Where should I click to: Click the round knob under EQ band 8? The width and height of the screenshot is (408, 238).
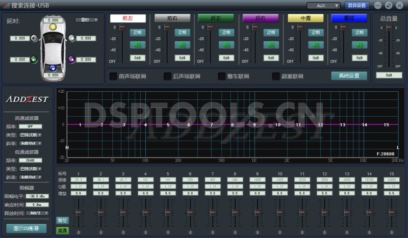click(235, 232)
